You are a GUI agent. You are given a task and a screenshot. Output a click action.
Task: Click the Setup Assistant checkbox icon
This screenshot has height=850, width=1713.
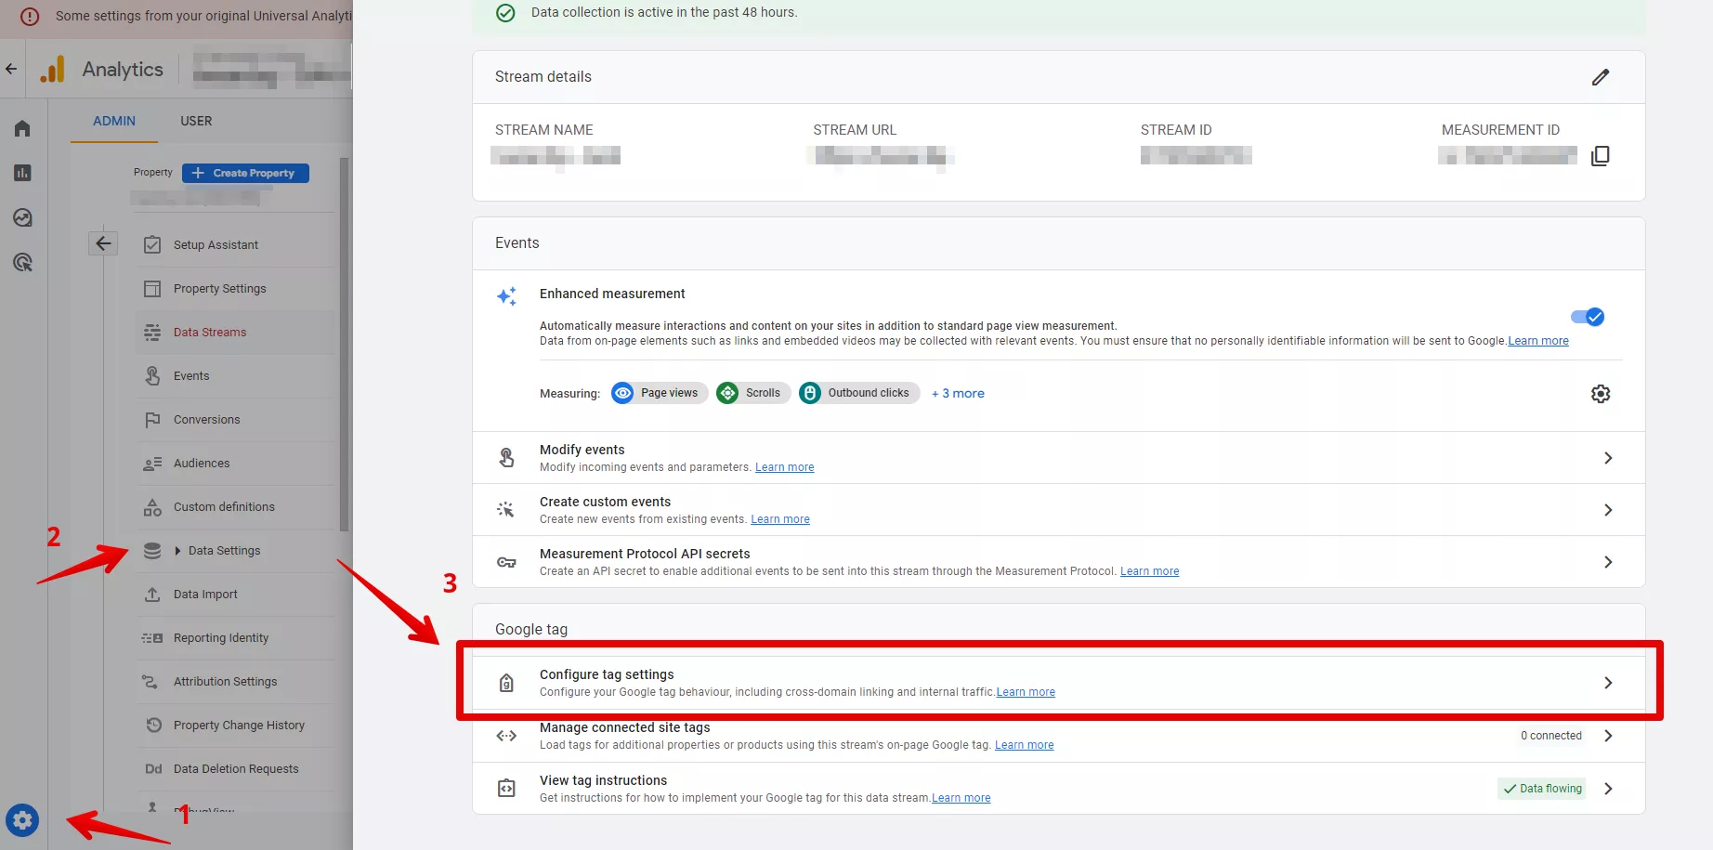point(152,244)
